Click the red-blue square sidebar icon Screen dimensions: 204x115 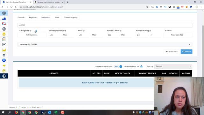click(x=4, y=24)
